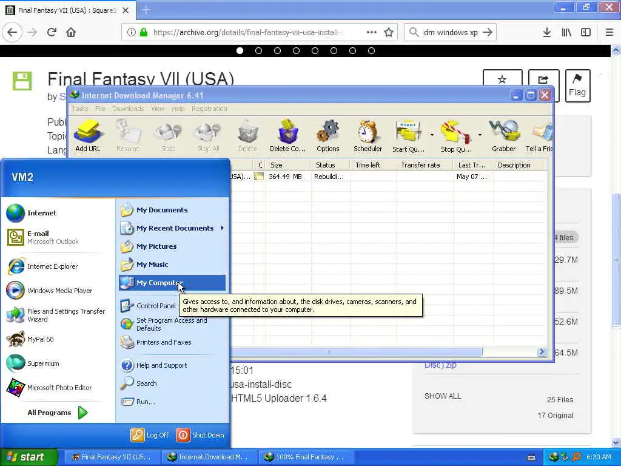Click the Delete toolbar icon in IDM
621x466 pixels.
point(248,136)
